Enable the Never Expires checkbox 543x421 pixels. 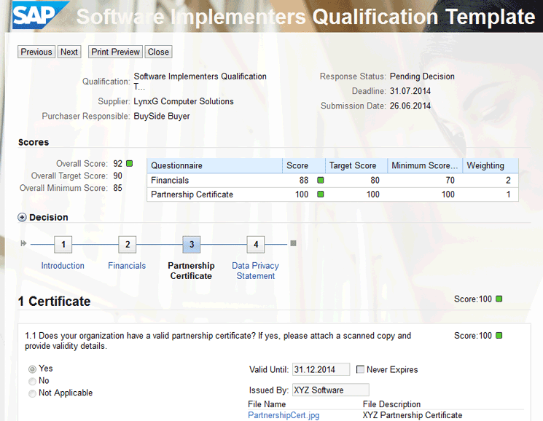click(x=360, y=370)
